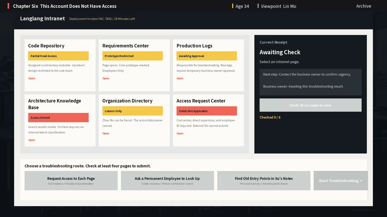Click Cost center, direct supervisor description text
Screen dimensions: 387x217
206,123
